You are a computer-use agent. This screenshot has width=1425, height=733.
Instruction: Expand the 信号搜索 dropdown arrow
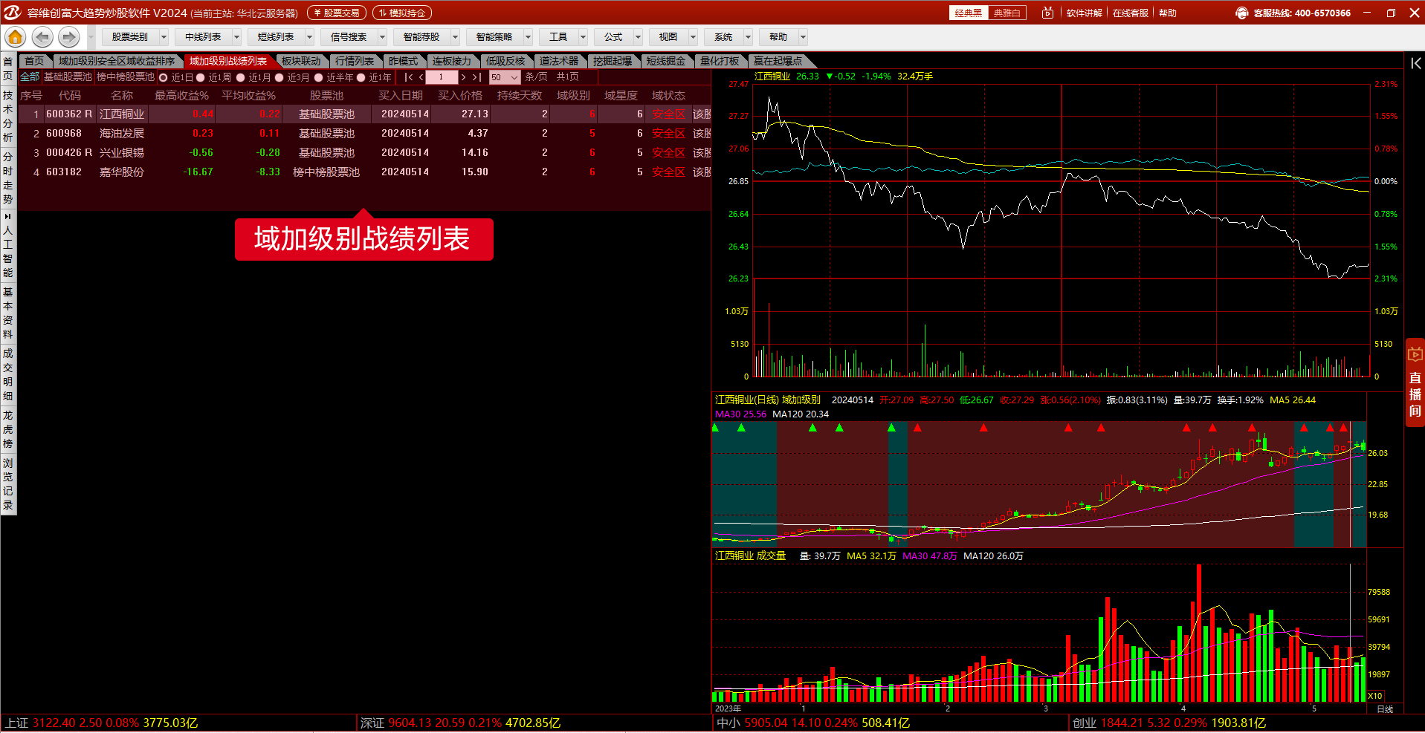tap(382, 36)
